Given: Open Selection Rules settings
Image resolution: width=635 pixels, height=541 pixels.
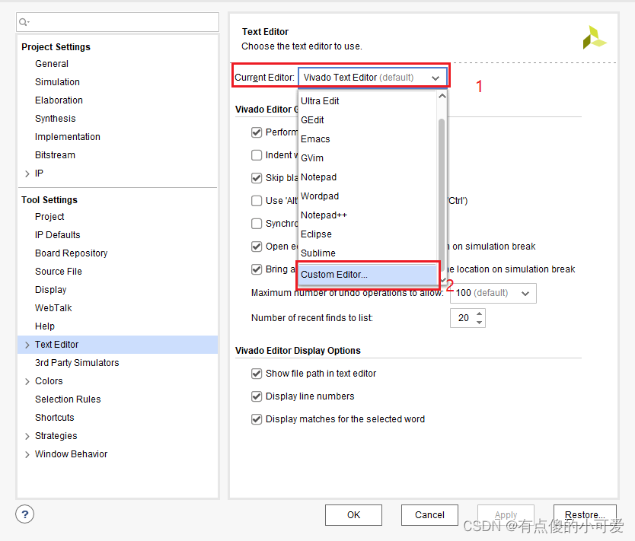Looking at the screenshot, I should click(x=68, y=399).
